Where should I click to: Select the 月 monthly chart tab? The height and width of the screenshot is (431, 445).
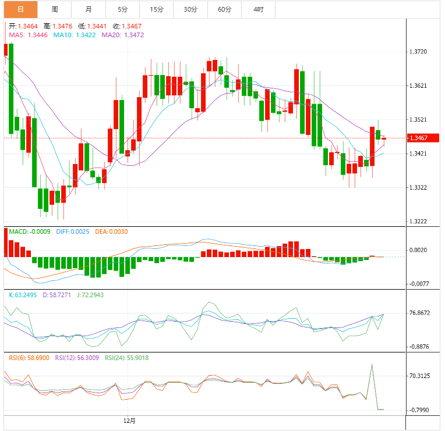coord(89,9)
